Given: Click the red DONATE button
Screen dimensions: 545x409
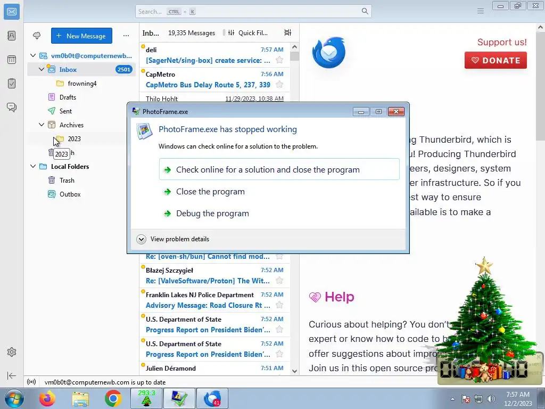Looking at the screenshot, I should (x=496, y=60).
